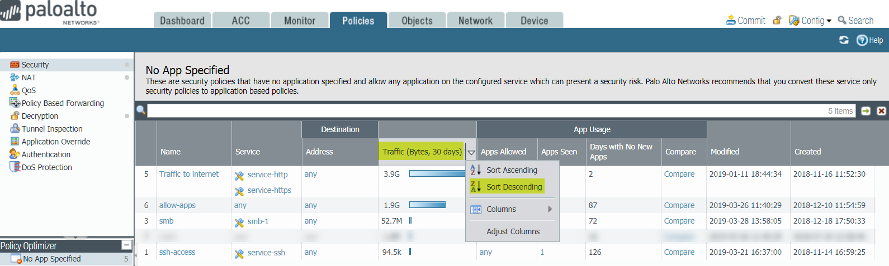This screenshot has width=889, height=266.
Task: Click the traffic bar for allow-apps
Action: pyautogui.click(x=427, y=205)
